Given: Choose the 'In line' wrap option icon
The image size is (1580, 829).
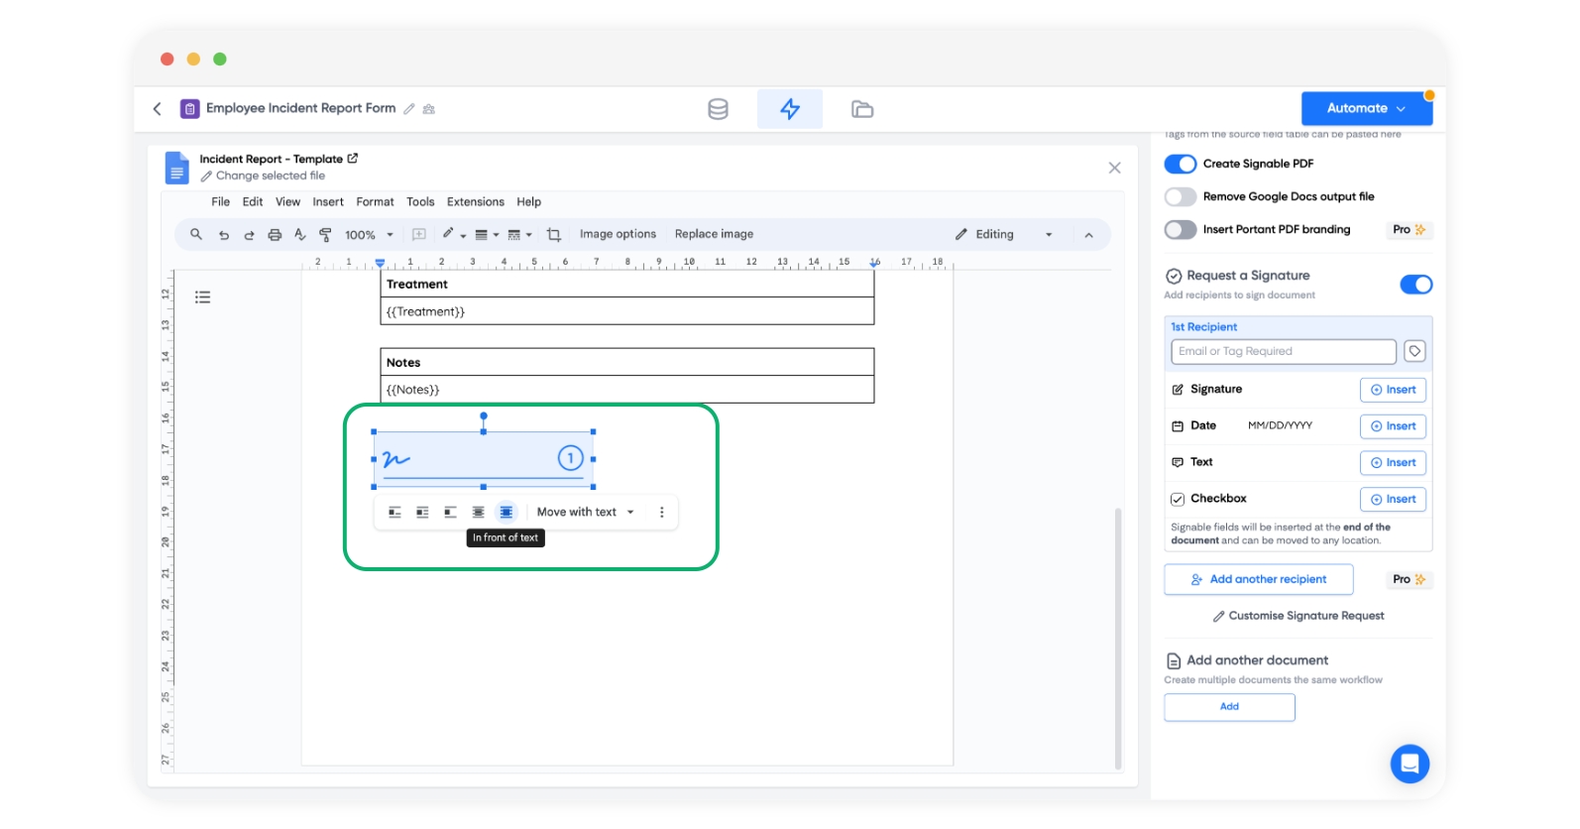Looking at the screenshot, I should click(395, 513).
